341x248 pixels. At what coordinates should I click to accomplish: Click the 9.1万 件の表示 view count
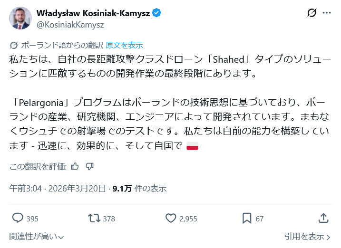coord(139,188)
